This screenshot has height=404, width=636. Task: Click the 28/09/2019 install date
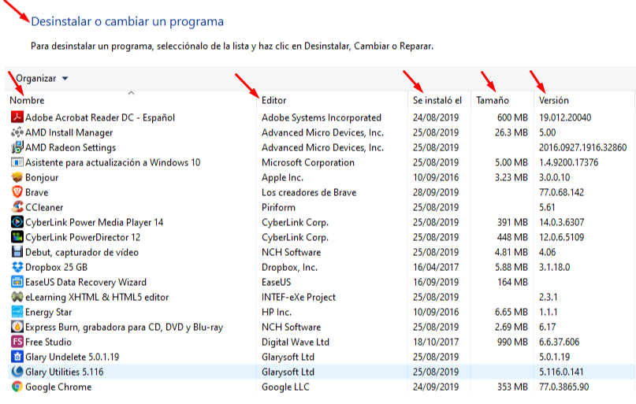coord(436,192)
